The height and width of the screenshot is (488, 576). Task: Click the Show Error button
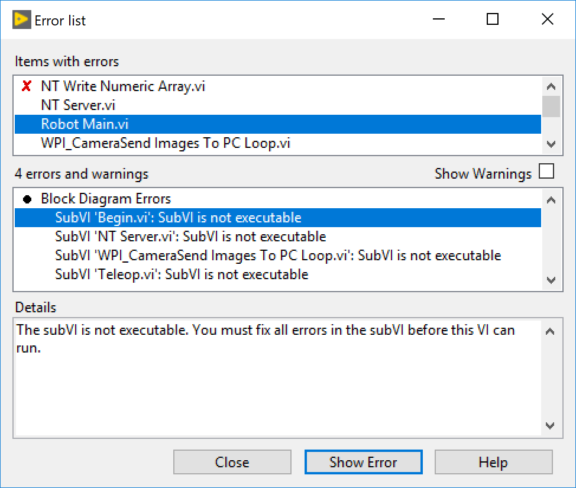point(363,462)
